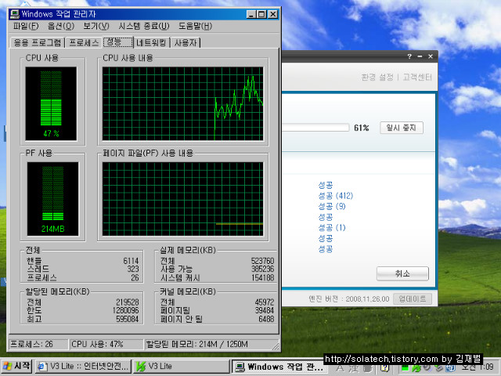This screenshot has width=501, height=376.
Task: Click the 커널 메모리 전체 value 45972
Action: pos(265,302)
